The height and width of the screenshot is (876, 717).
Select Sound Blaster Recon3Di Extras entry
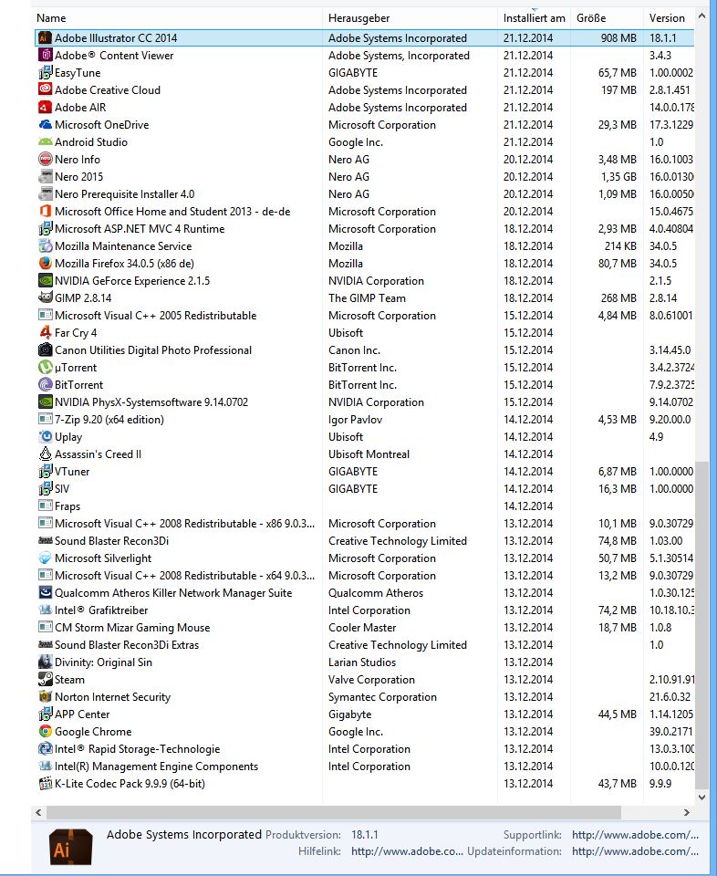tap(364, 644)
